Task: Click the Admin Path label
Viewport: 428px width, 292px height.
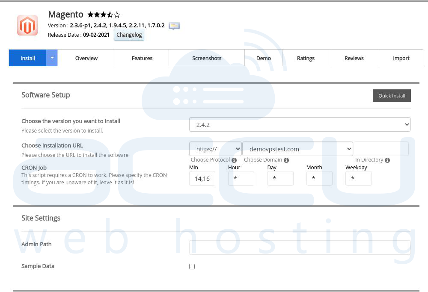Action: [36, 244]
